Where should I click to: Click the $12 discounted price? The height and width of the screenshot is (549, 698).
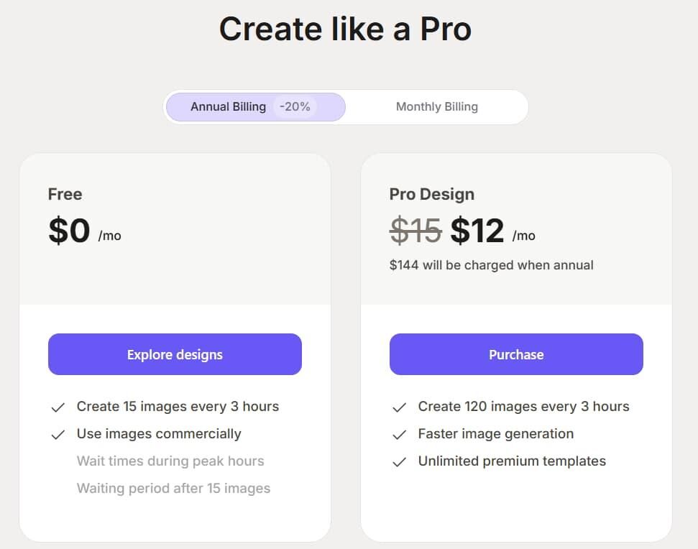coord(477,231)
